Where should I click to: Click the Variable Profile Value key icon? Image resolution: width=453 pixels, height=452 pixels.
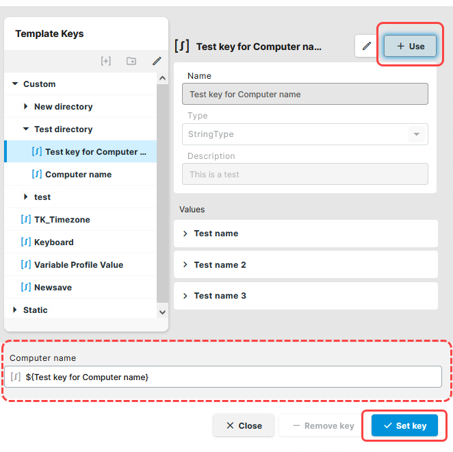coord(26,265)
